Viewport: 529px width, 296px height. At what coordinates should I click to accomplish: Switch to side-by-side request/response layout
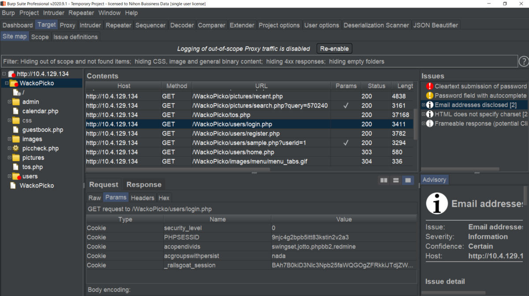[x=384, y=180]
